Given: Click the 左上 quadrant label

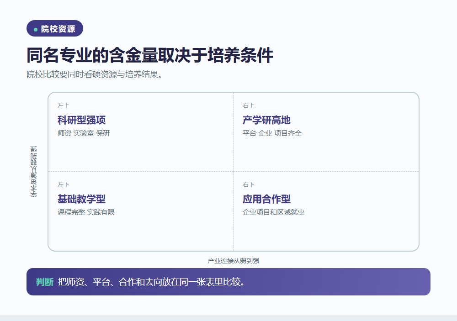Looking at the screenshot, I should [x=64, y=105].
